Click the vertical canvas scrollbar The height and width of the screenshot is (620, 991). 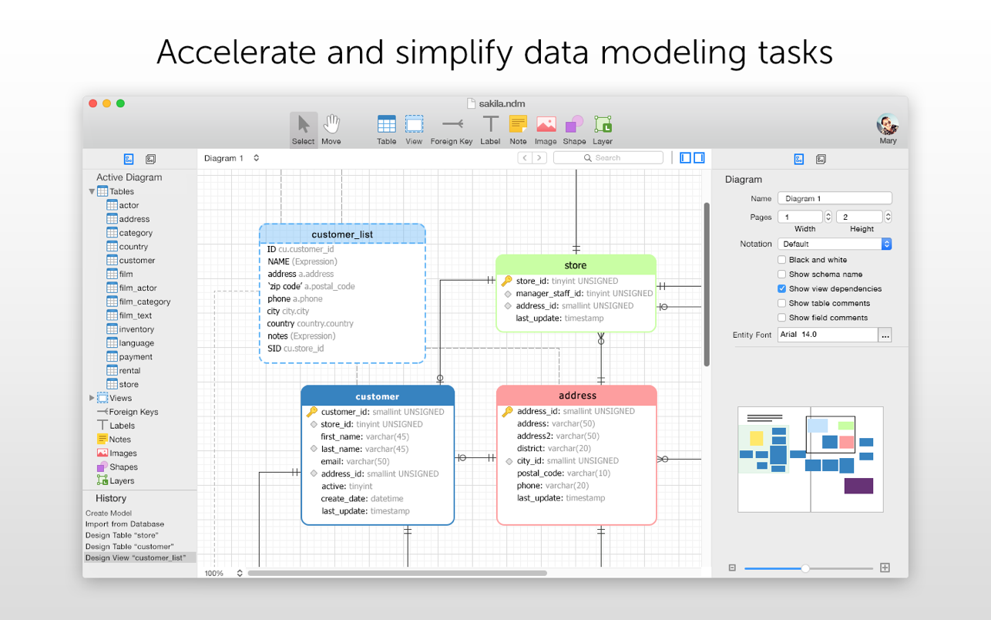click(707, 285)
